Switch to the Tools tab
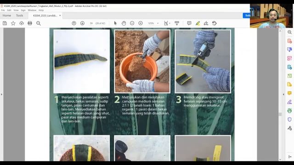This screenshot has height=165, width=294. pos(19,16)
